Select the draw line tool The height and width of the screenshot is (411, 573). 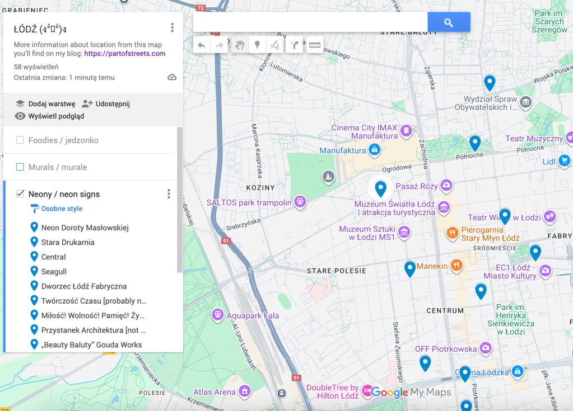tap(275, 45)
